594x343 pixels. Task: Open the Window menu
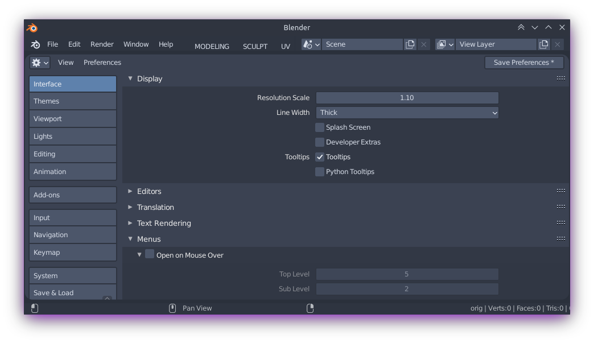(x=136, y=44)
